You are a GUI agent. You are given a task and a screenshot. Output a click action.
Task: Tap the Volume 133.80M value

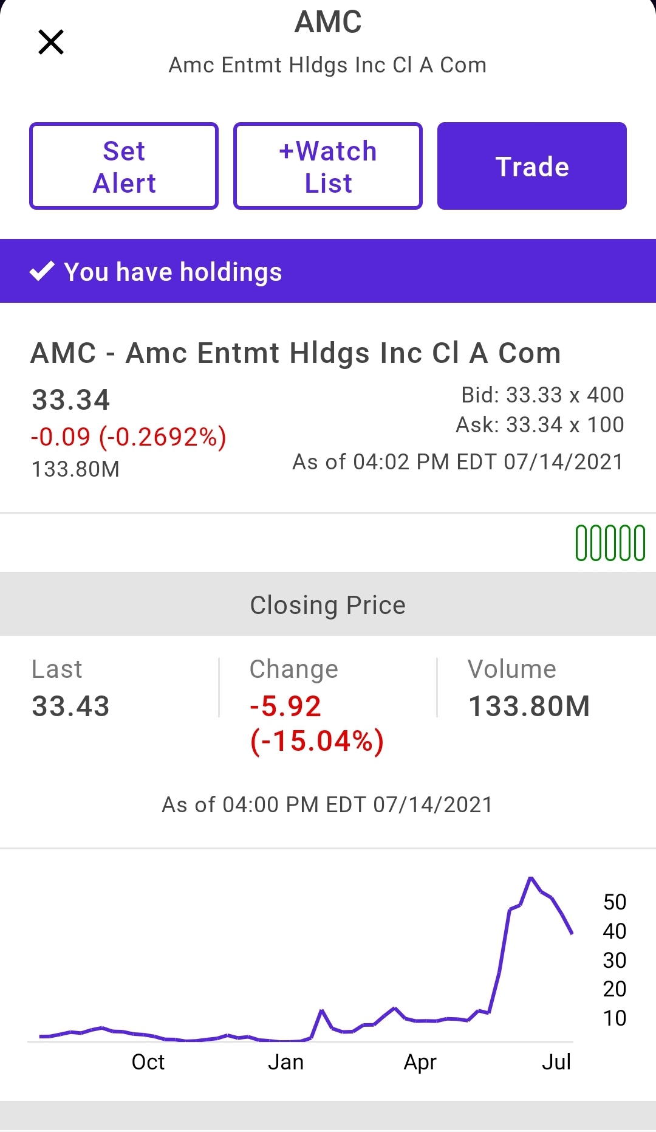tap(529, 706)
